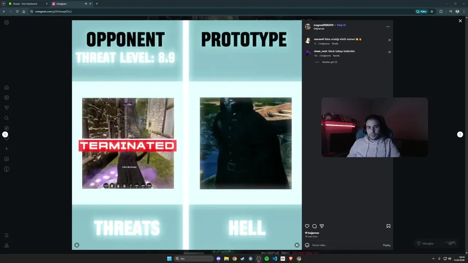Close the post viewer with the X

[460, 21]
